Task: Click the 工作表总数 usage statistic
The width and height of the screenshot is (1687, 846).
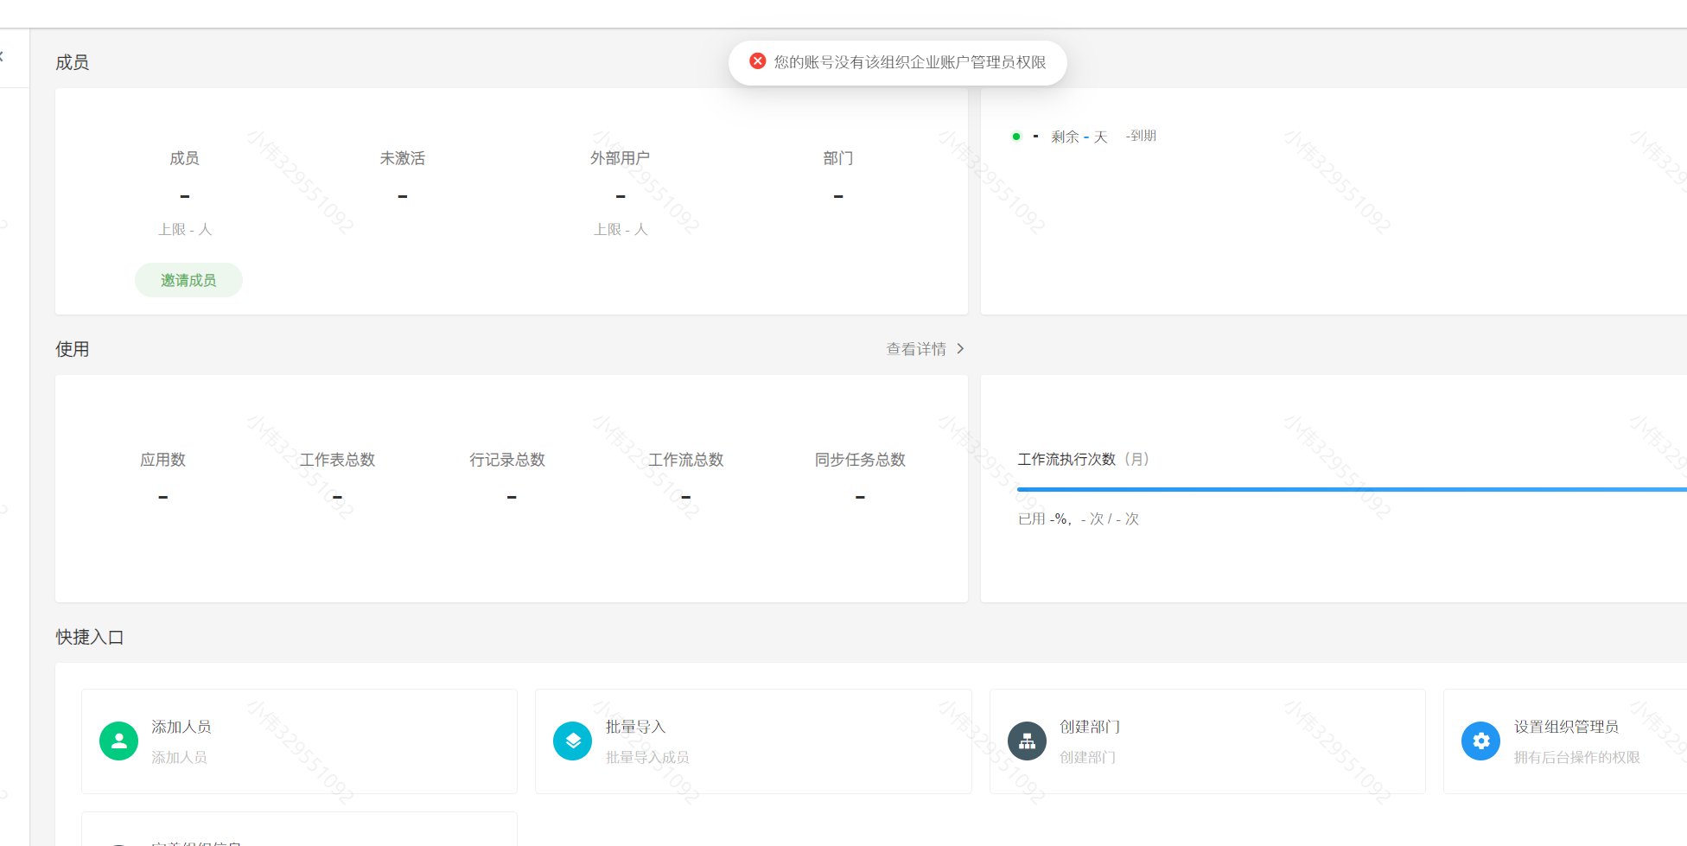Action: [337, 460]
